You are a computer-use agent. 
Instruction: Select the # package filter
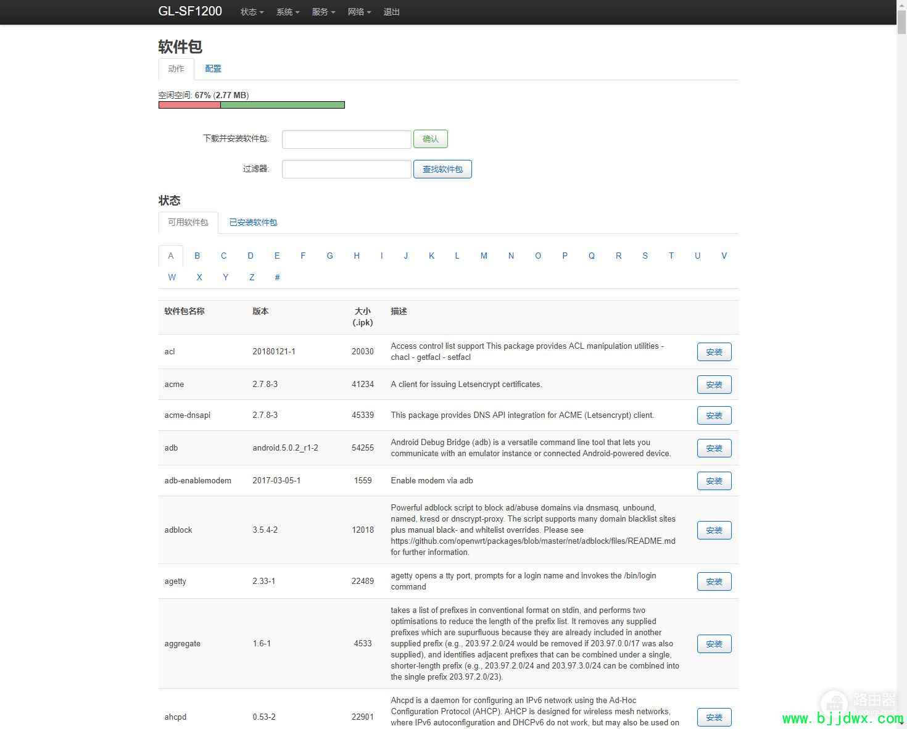pos(278,278)
